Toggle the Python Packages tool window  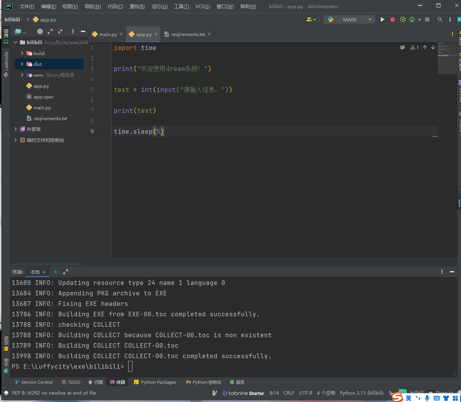click(x=155, y=382)
